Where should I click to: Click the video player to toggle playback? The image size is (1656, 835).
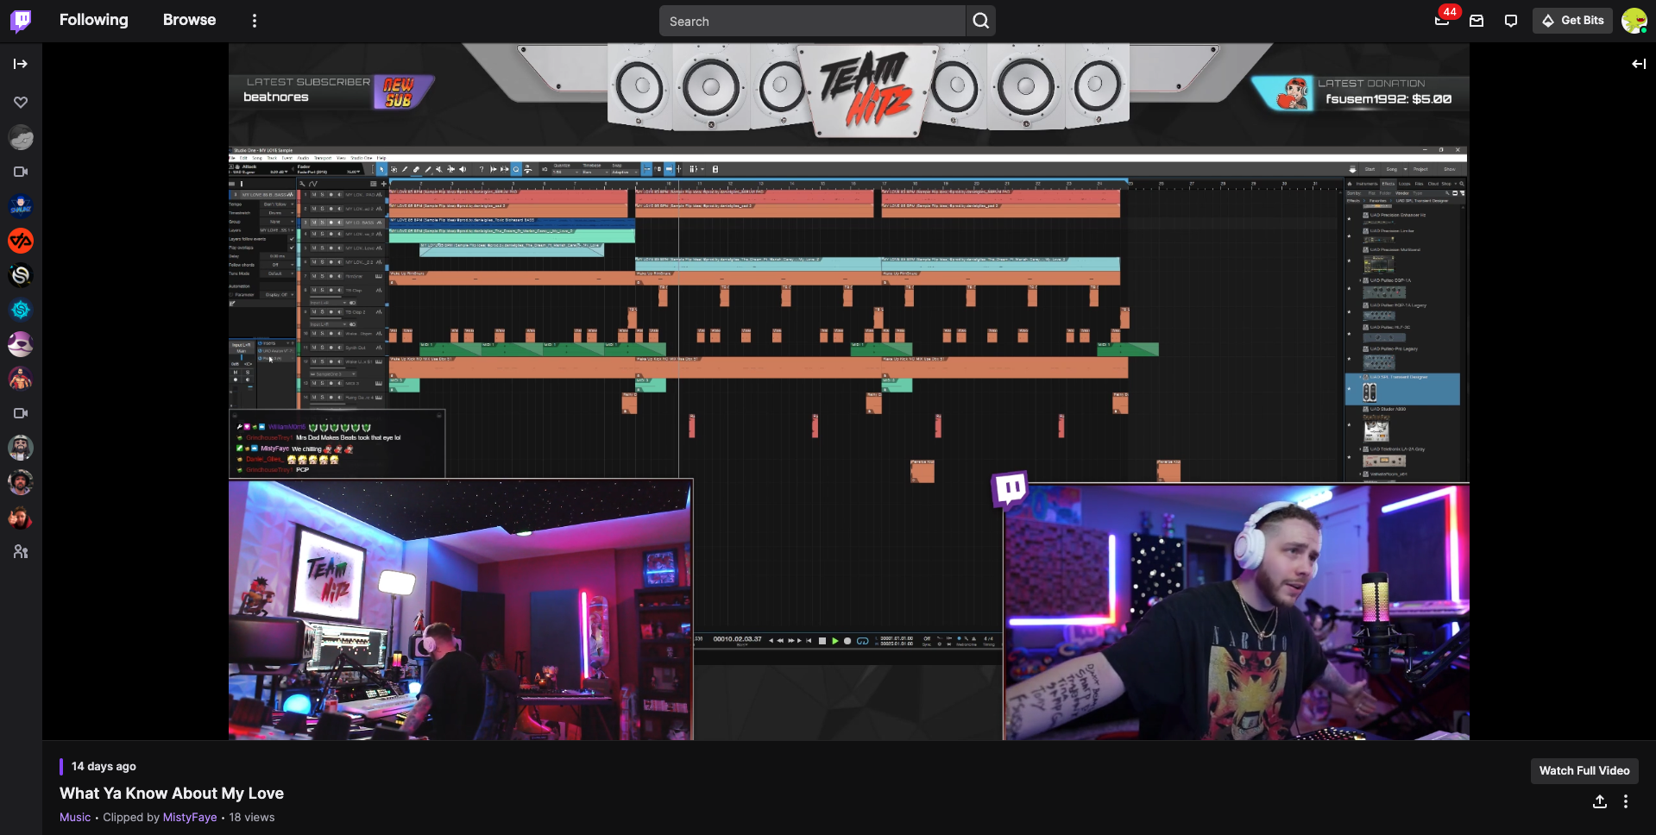click(x=848, y=392)
